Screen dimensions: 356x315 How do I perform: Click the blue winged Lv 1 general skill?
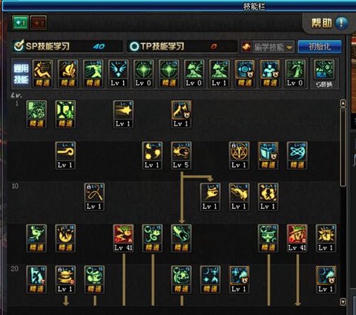(118, 74)
